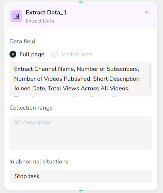Click the scroll up arrow in data field
This screenshot has height=193, width=163.
pos(150,65)
